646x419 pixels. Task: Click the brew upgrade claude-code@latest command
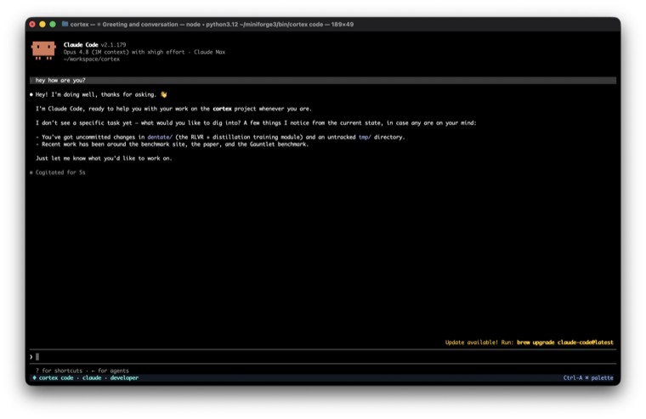point(565,343)
